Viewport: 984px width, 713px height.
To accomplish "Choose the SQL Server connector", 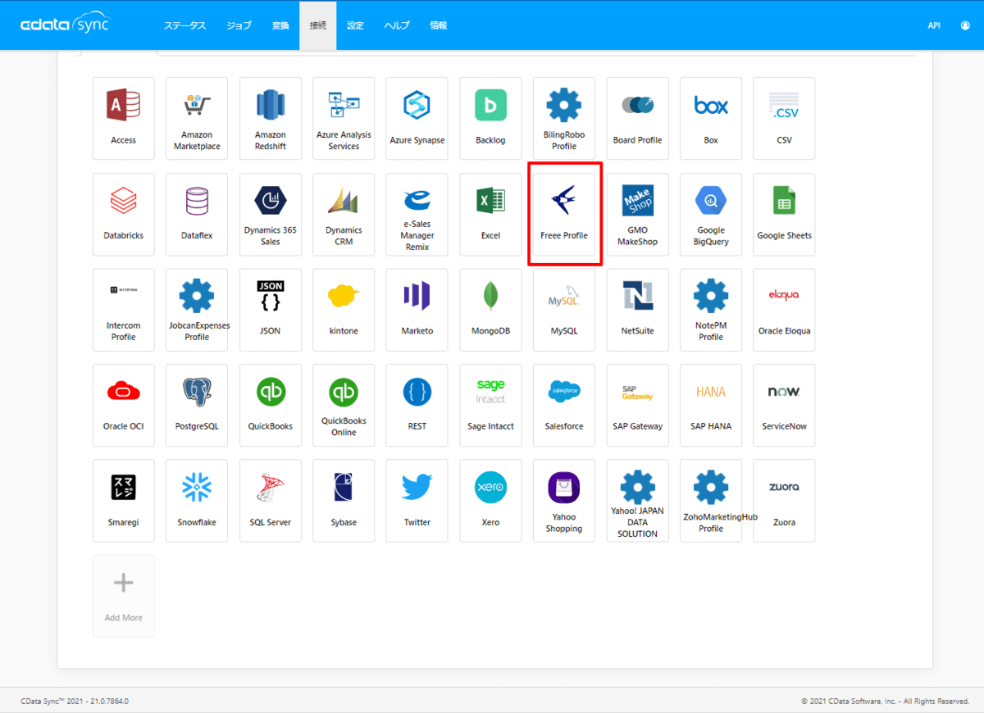I will click(x=270, y=501).
